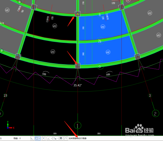Click the lower-left gray column
Viewport: 163px width, 141px height.
[x=18, y=56]
